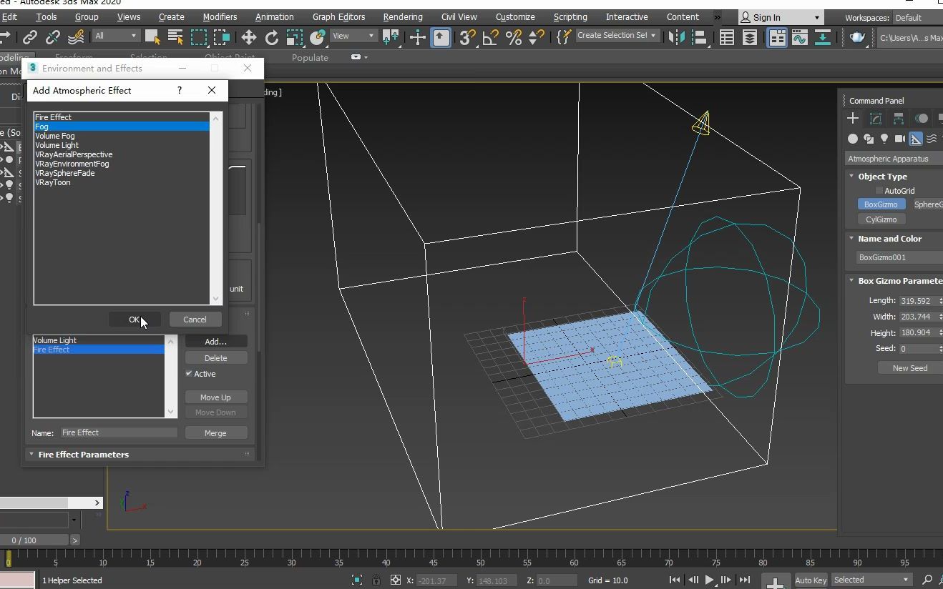This screenshot has width=943, height=589.
Task: Click the New Seed button
Action: point(909,367)
